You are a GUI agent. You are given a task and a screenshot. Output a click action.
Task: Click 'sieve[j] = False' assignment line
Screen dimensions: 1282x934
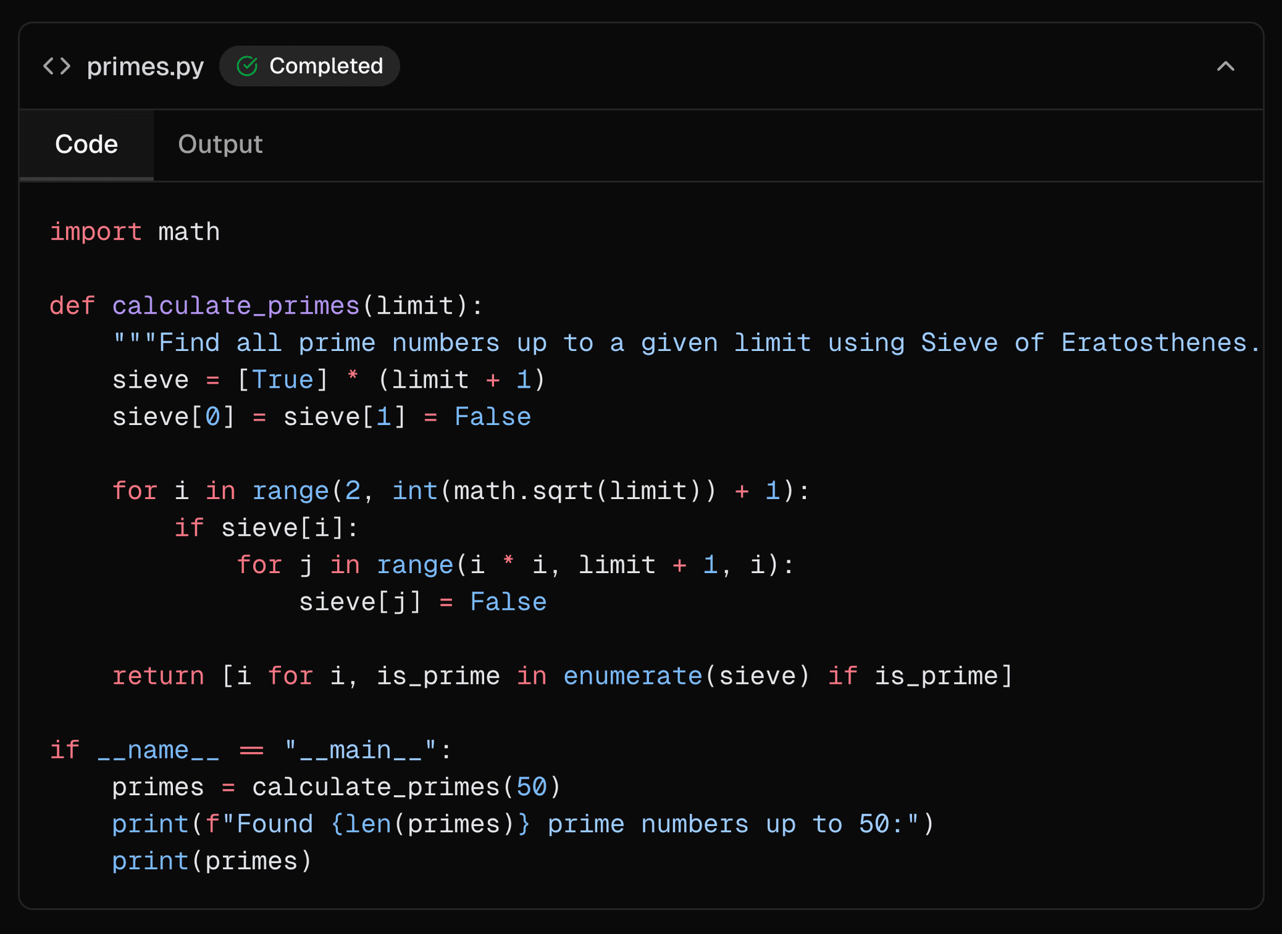click(x=422, y=602)
